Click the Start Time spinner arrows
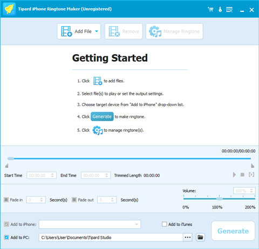The image size is (259, 249). pyautogui.click(x=52, y=175)
